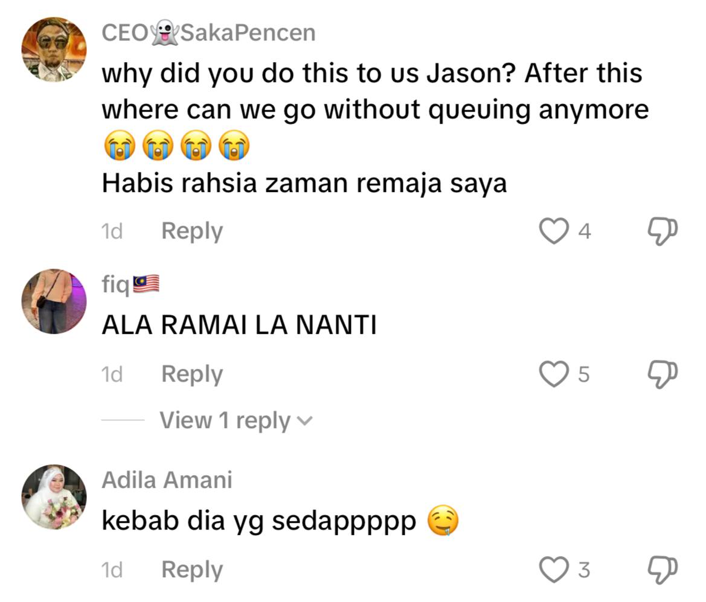Viewport: 706px width, 602px height.
Task: Reply to fiq's comment
Action: coord(192,374)
